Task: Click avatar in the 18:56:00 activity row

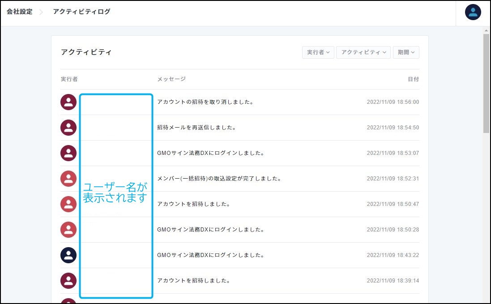Action: [68, 102]
